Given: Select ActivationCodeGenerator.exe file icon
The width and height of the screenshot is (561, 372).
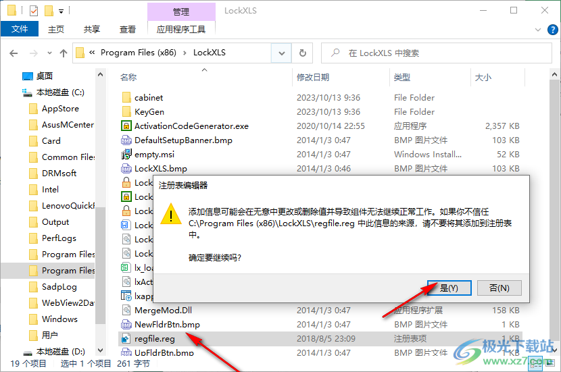Looking at the screenshot, I should point(126,126).
